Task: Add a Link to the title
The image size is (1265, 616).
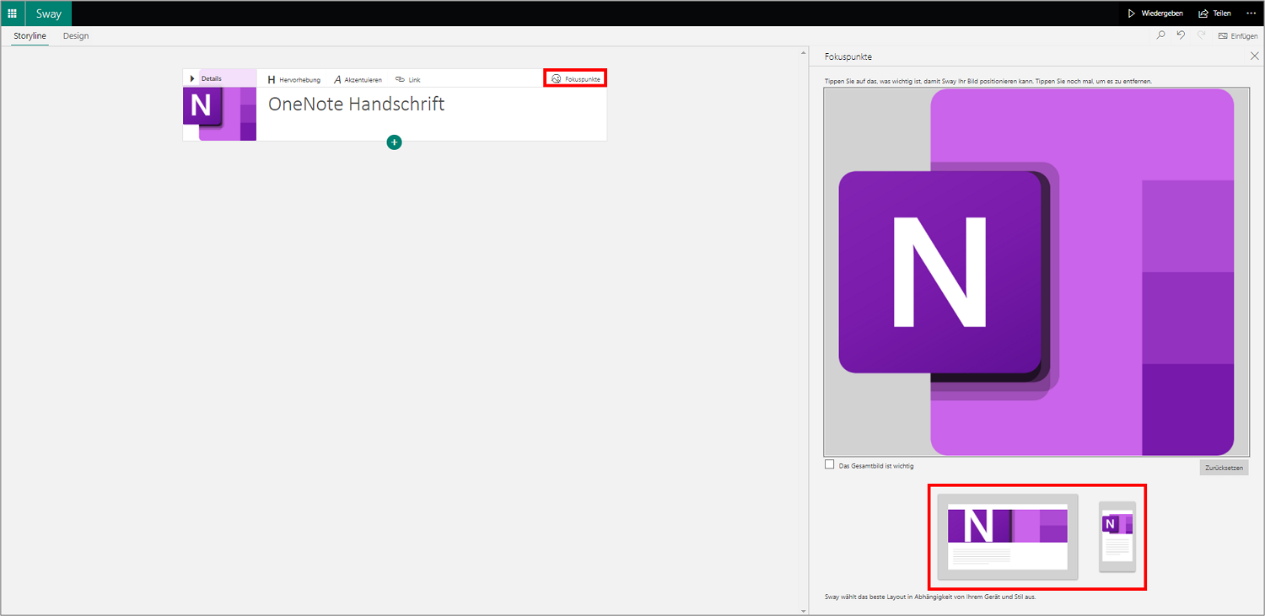Action: 408,79
